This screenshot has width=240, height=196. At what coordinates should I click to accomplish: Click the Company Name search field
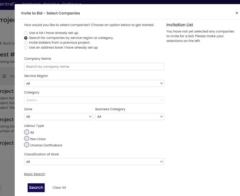94,67
